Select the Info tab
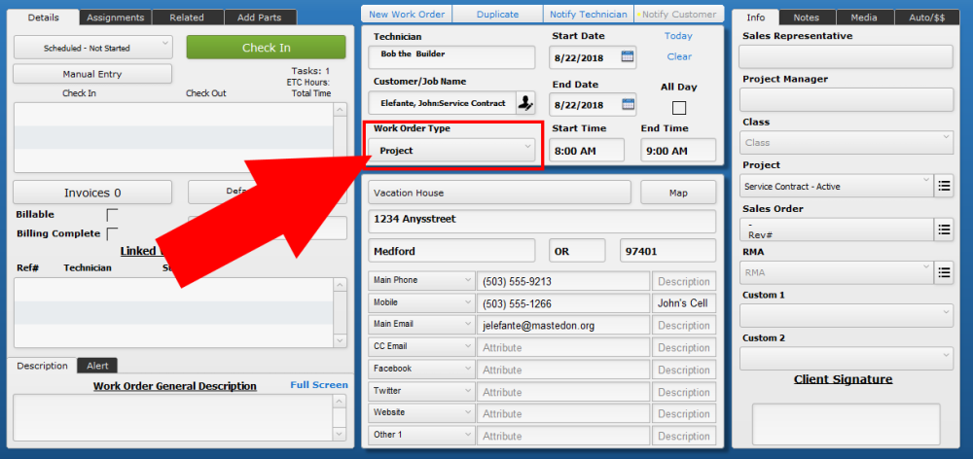The width and height of the screenshot is (973, 459). click(755, 18)
